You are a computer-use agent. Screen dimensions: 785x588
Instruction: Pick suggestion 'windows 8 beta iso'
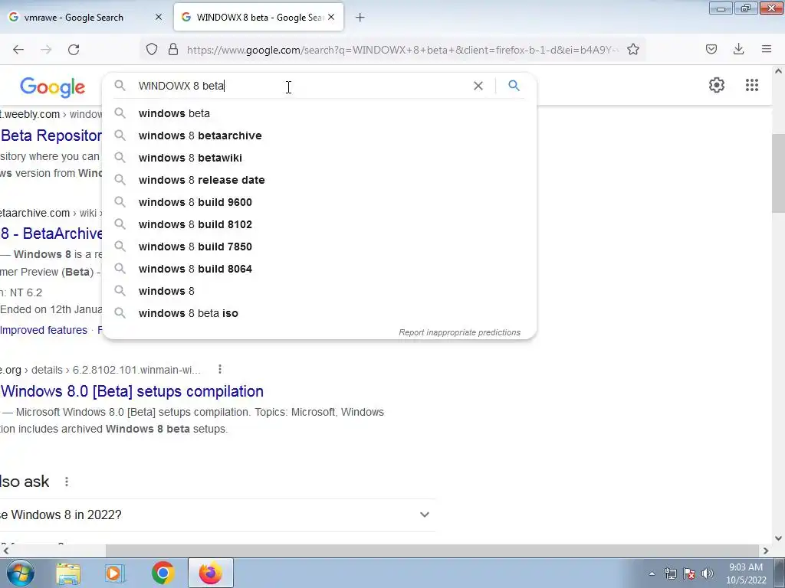[x=320, y=313]
